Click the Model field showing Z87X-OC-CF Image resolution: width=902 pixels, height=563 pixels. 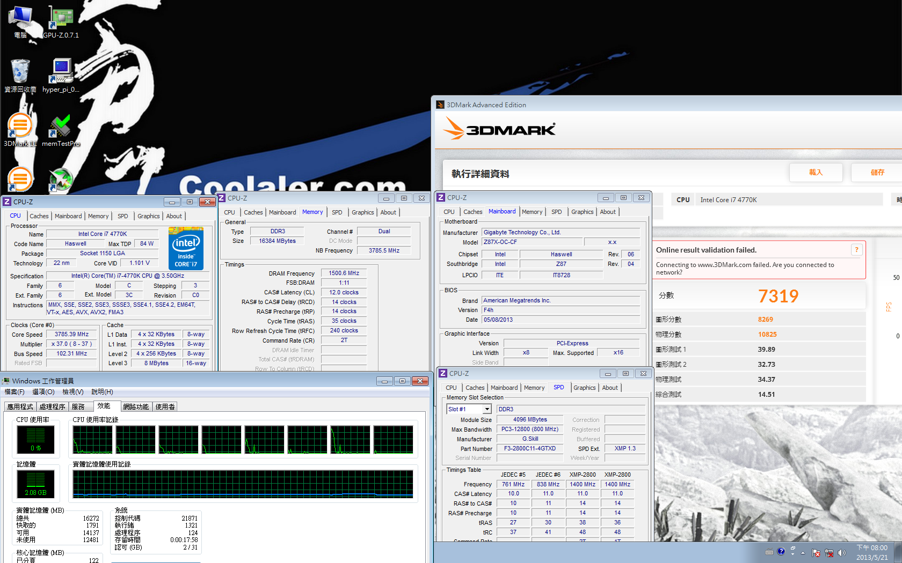tap(532, 242)
